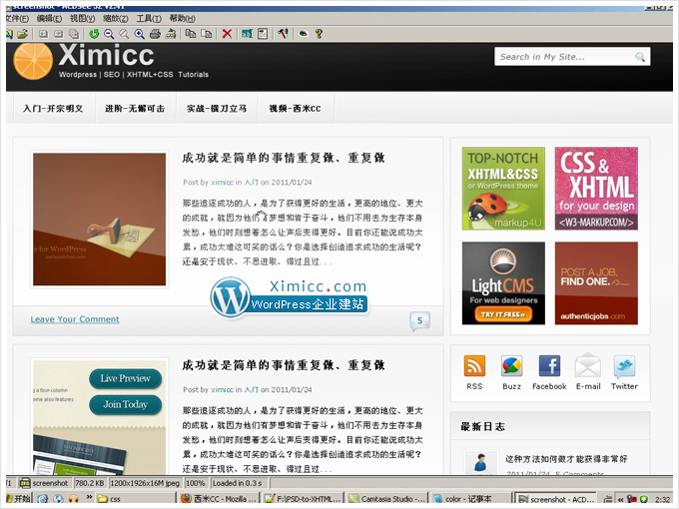Screen dimensions: 679x509
Task: Click the Buzz social icon
Action: coord(512,366)
